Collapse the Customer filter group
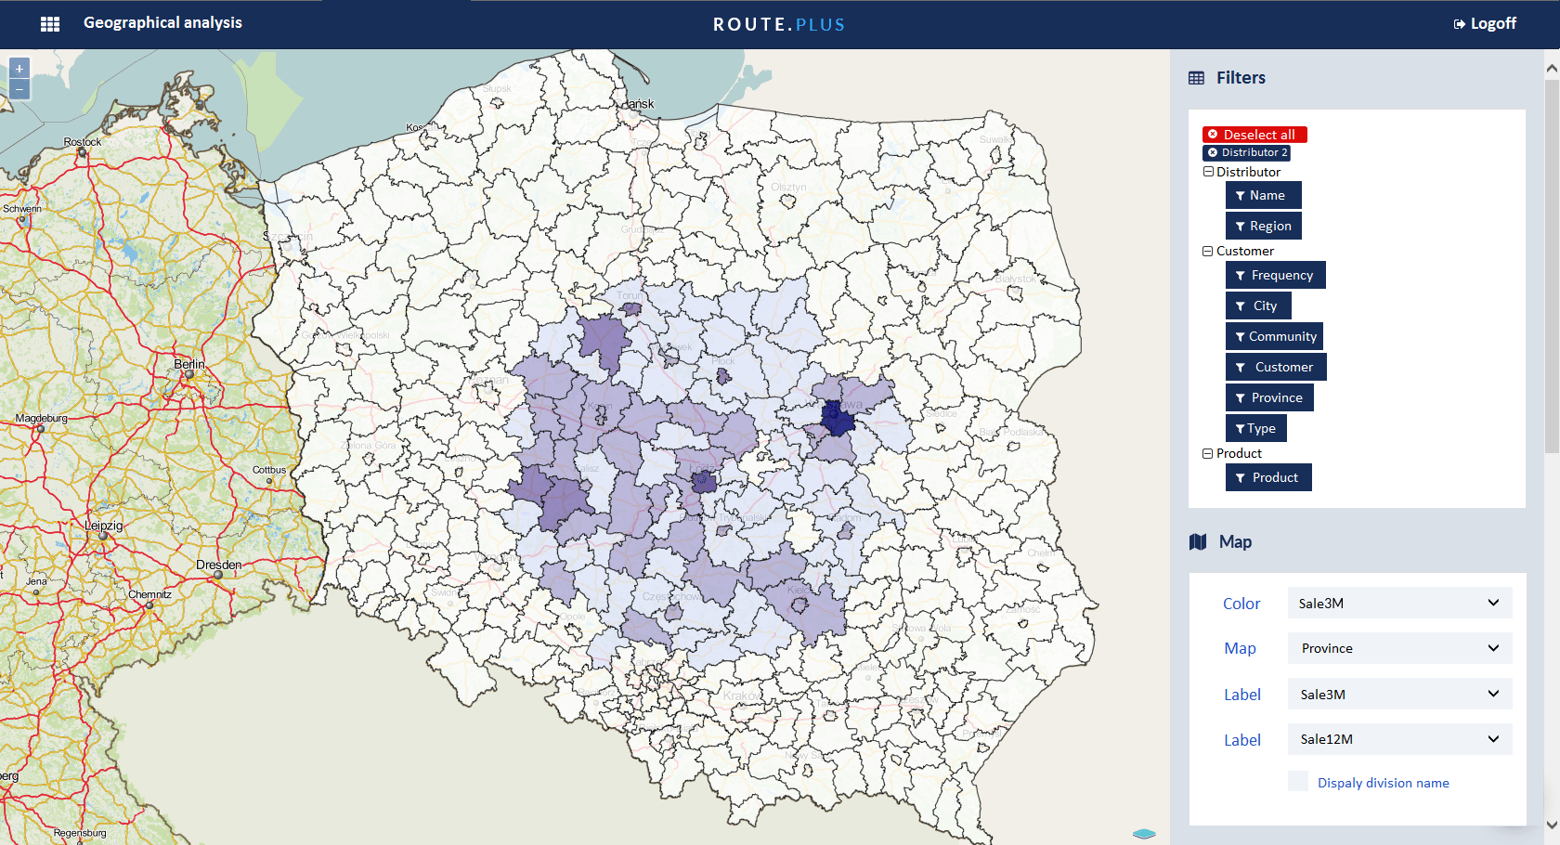The image size is (1560, 845). point(1208,251)
